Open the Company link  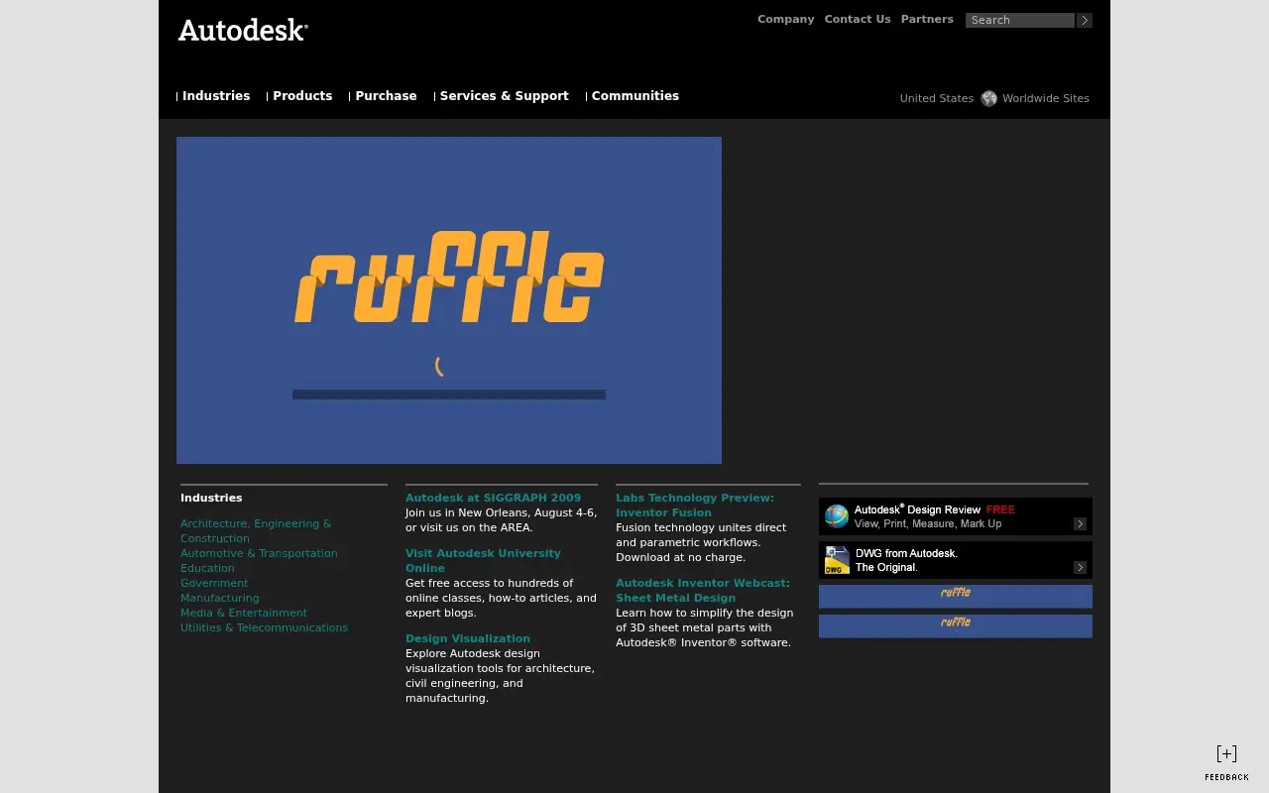786,19
